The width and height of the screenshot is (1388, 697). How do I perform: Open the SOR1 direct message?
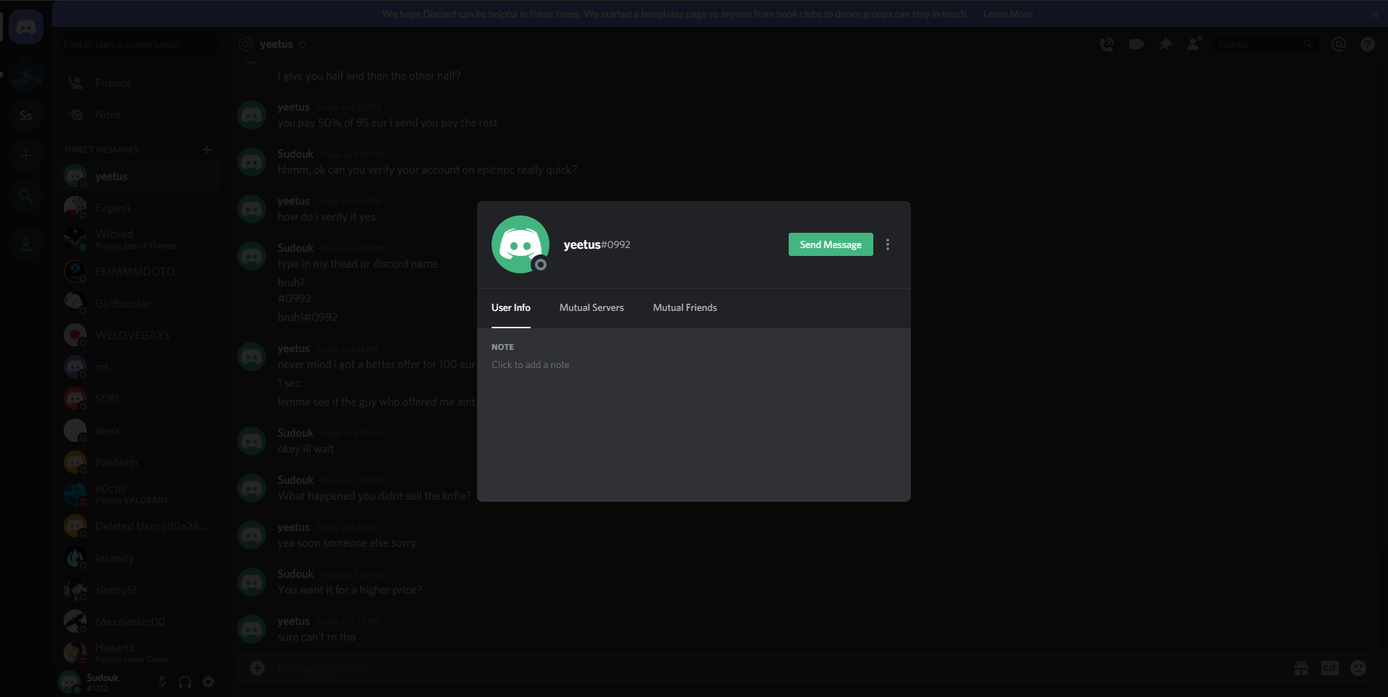click(x=139, y=399)
